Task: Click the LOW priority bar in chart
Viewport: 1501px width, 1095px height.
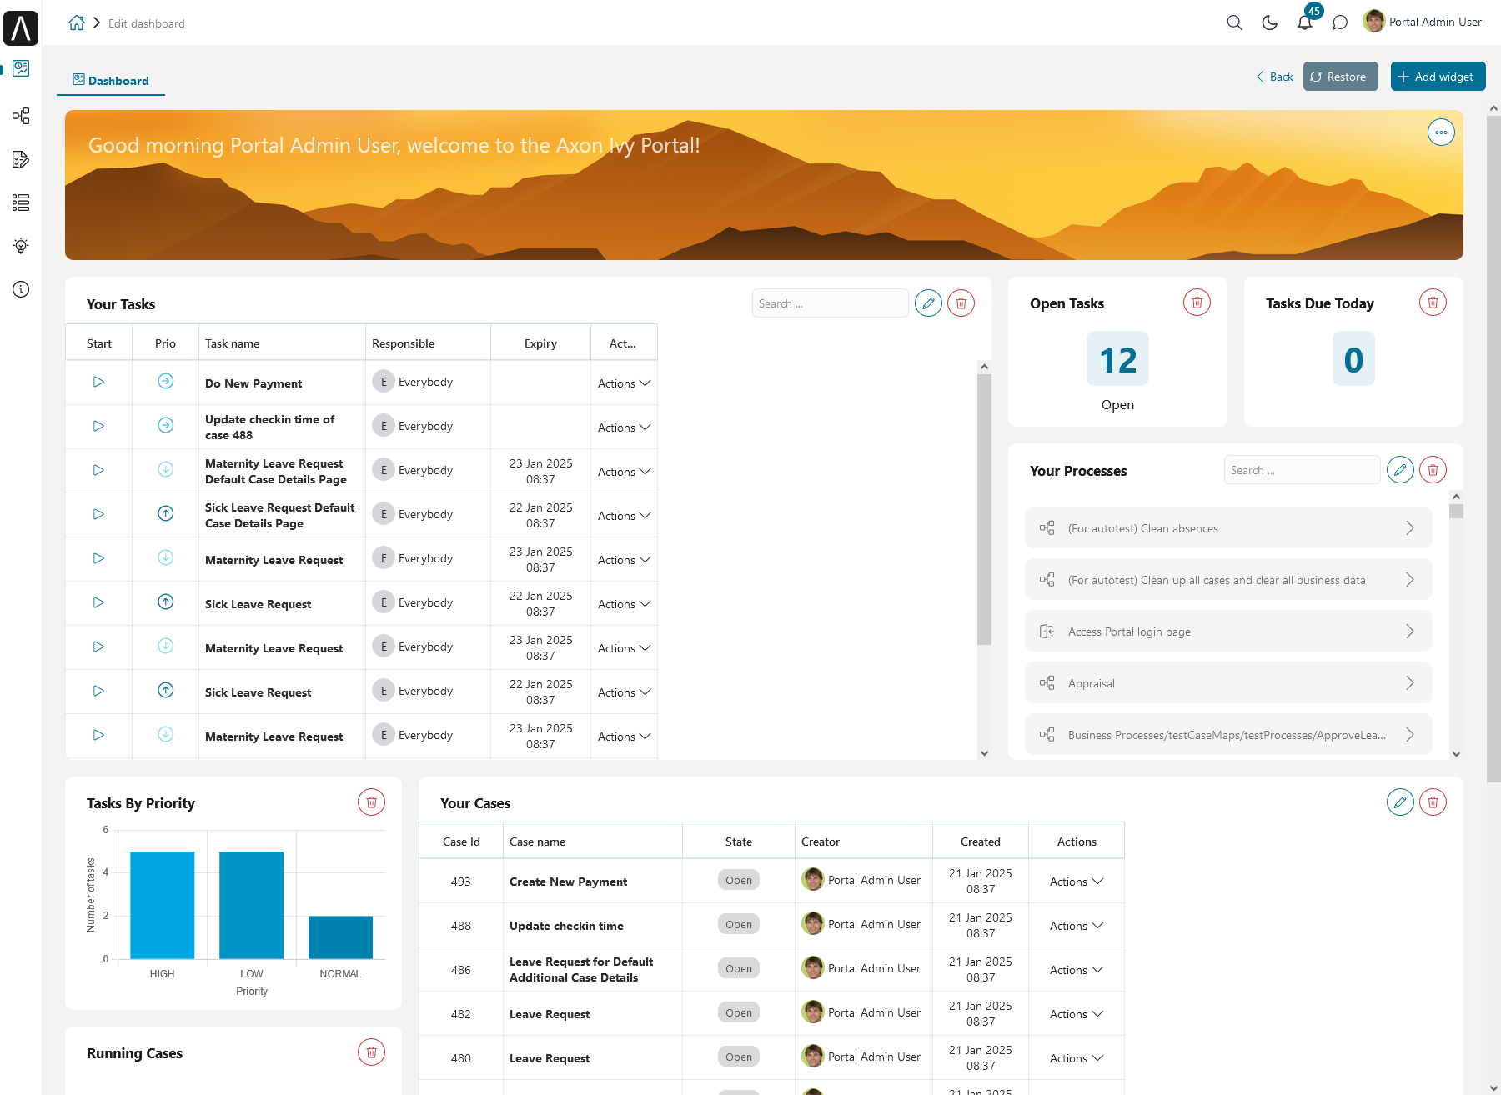Action: [251, 905]
